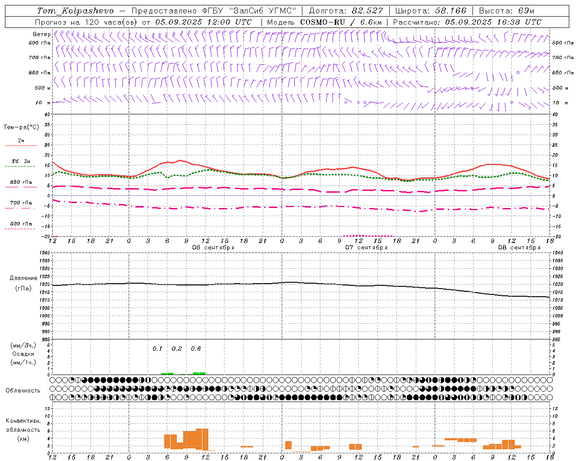Click the green precipitation bar under 0.6

click(199, 373)
